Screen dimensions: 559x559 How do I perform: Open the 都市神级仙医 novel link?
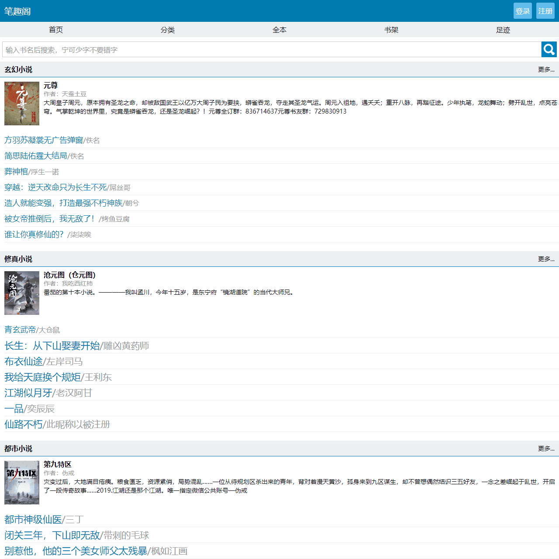[x=33, y=519]
